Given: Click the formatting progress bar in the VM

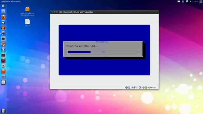Looking at the screenshot, I should 103,52.
